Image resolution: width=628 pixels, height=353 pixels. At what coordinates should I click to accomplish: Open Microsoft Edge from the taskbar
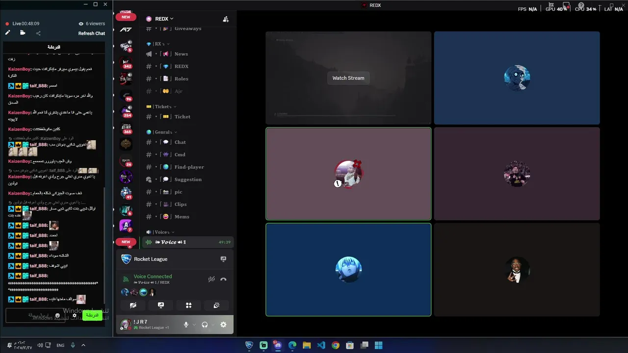point(292,345)
